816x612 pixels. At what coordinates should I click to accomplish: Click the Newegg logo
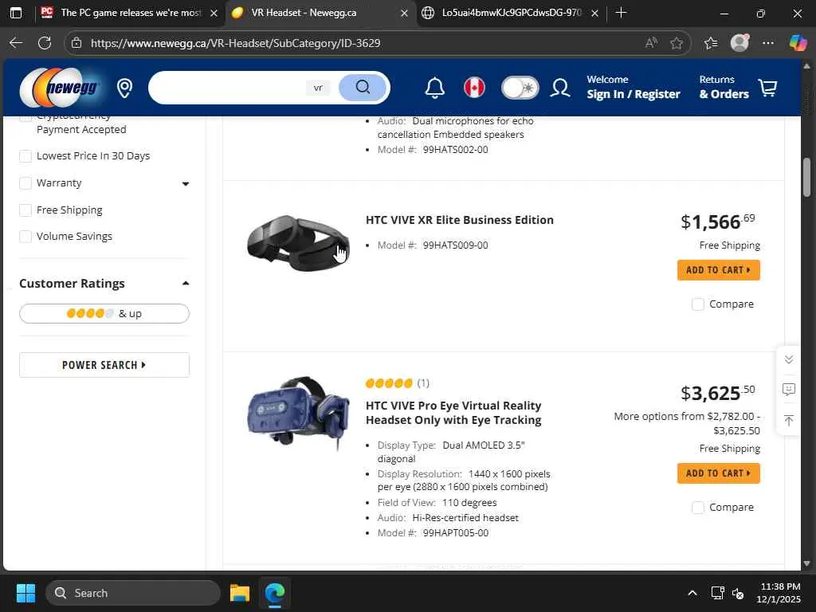tap(61, 88)
